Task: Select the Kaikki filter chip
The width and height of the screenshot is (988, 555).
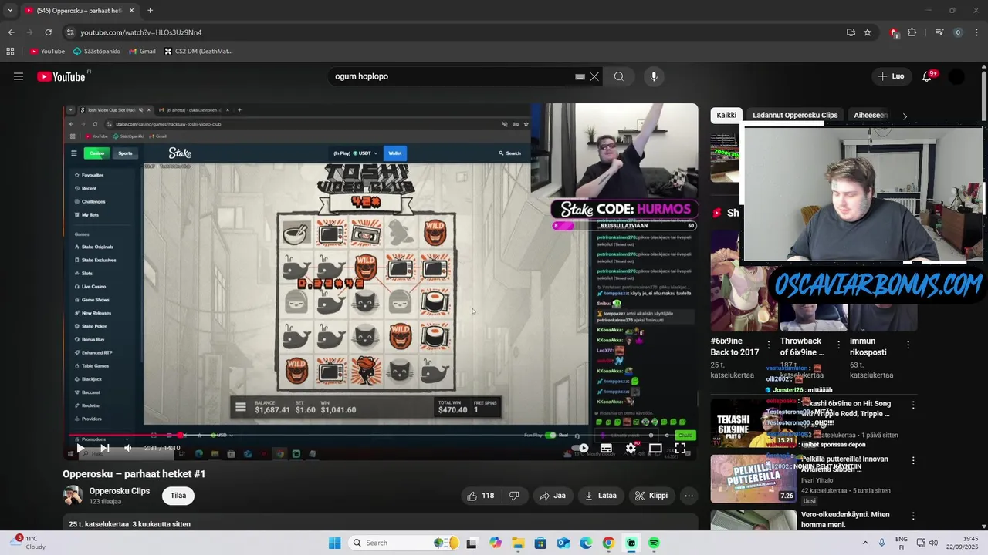Action: click(x=726, y=115)
